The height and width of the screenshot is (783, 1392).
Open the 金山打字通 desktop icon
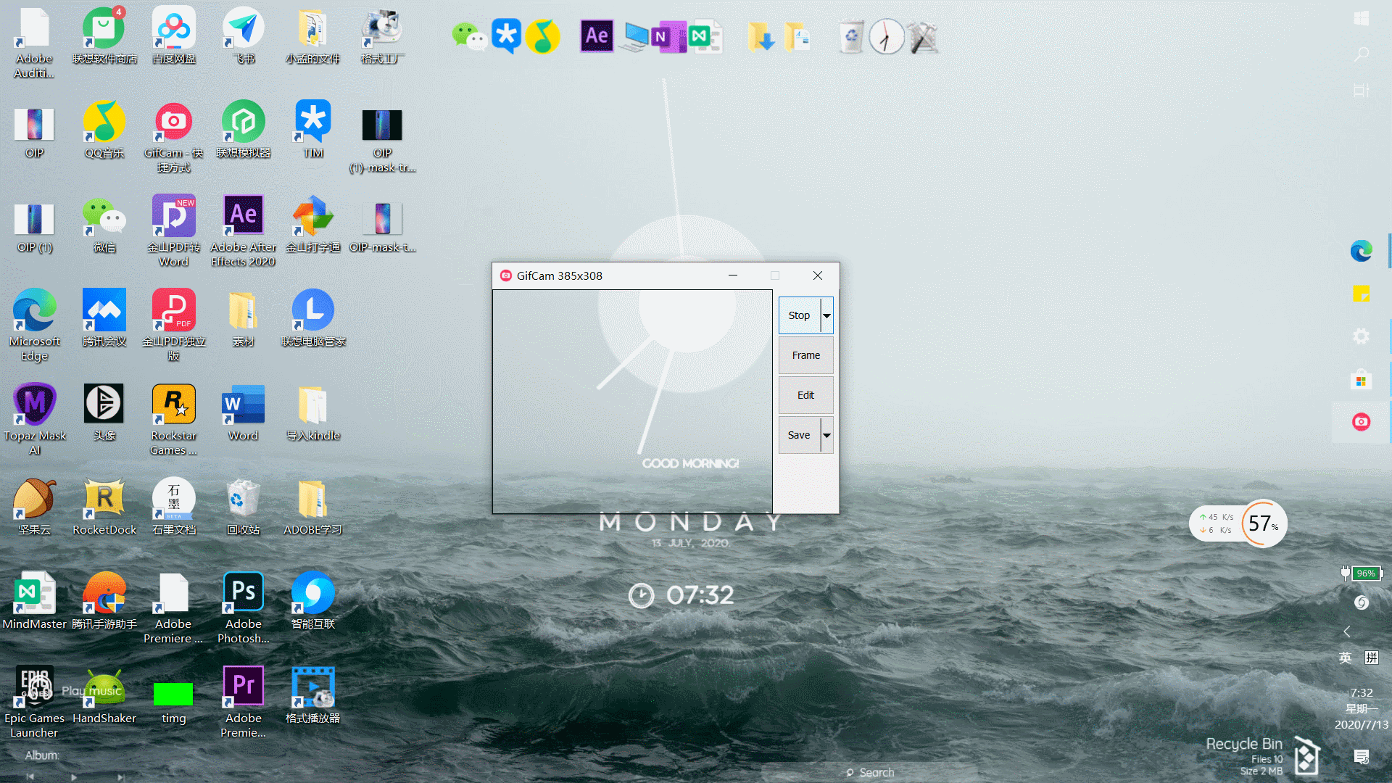pyautogui.click(x=313, y=225)
